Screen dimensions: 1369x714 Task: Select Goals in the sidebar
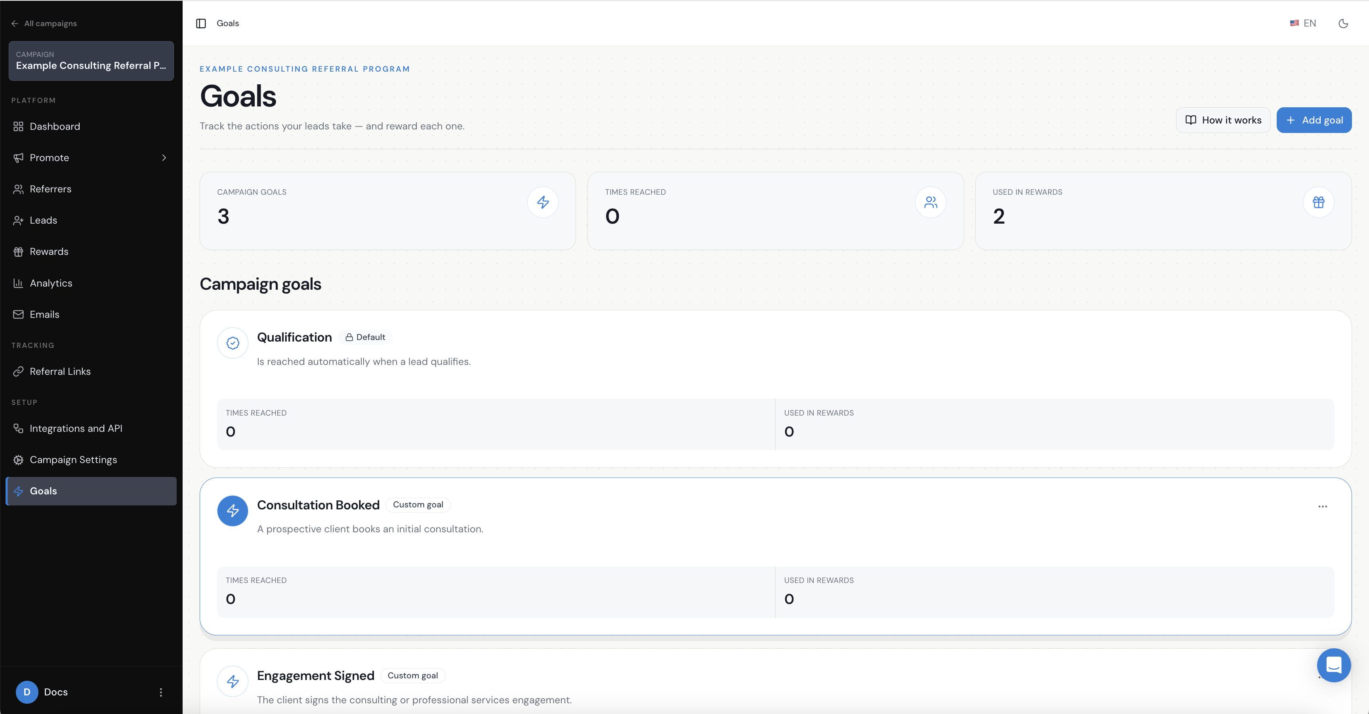pos(91,491)
